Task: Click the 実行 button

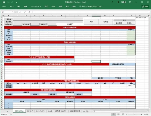Action: 91,22
